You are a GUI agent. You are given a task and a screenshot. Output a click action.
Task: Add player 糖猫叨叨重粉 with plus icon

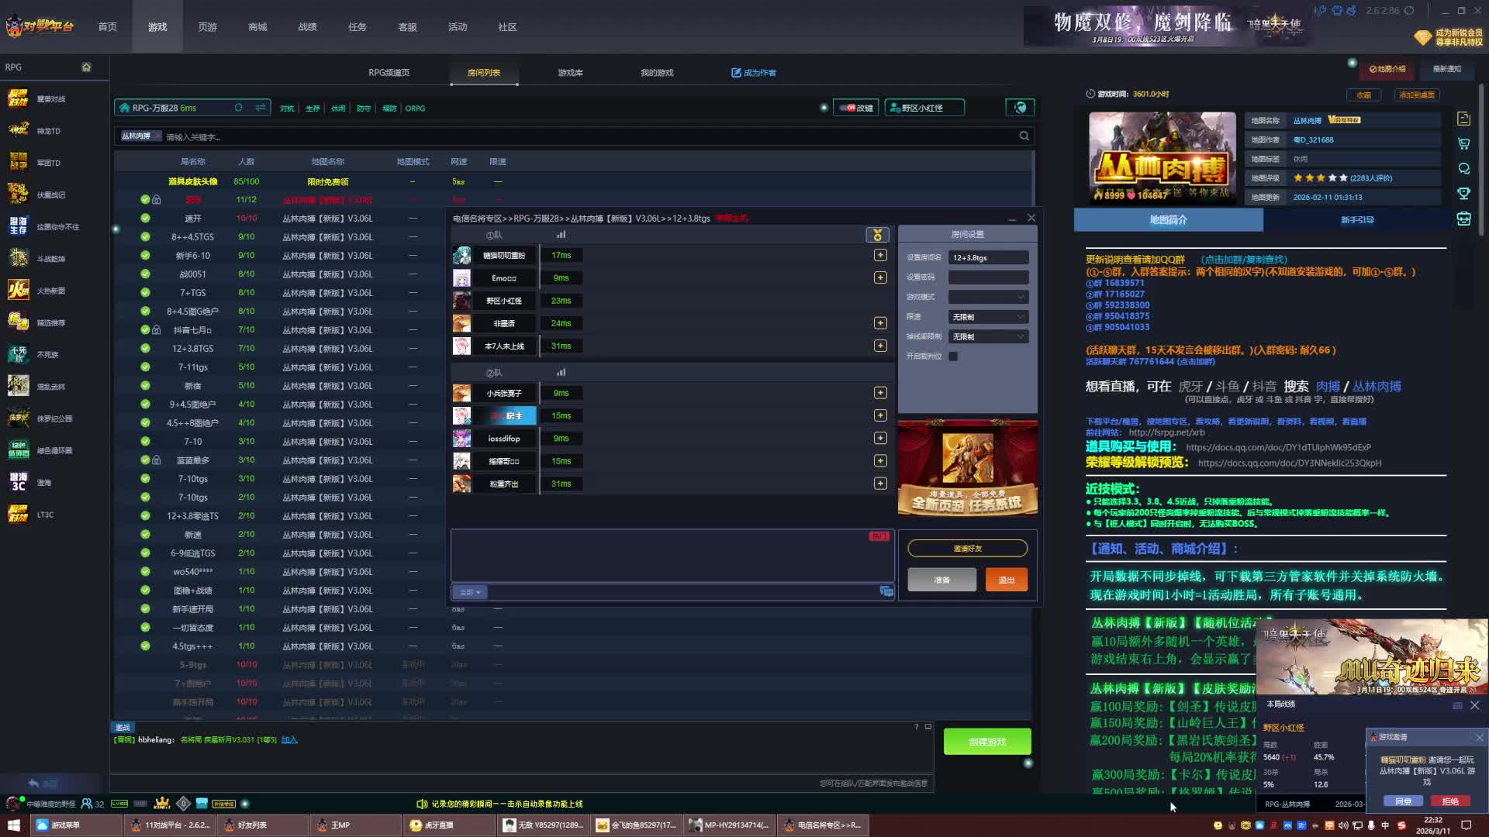(x=880, y=255)
